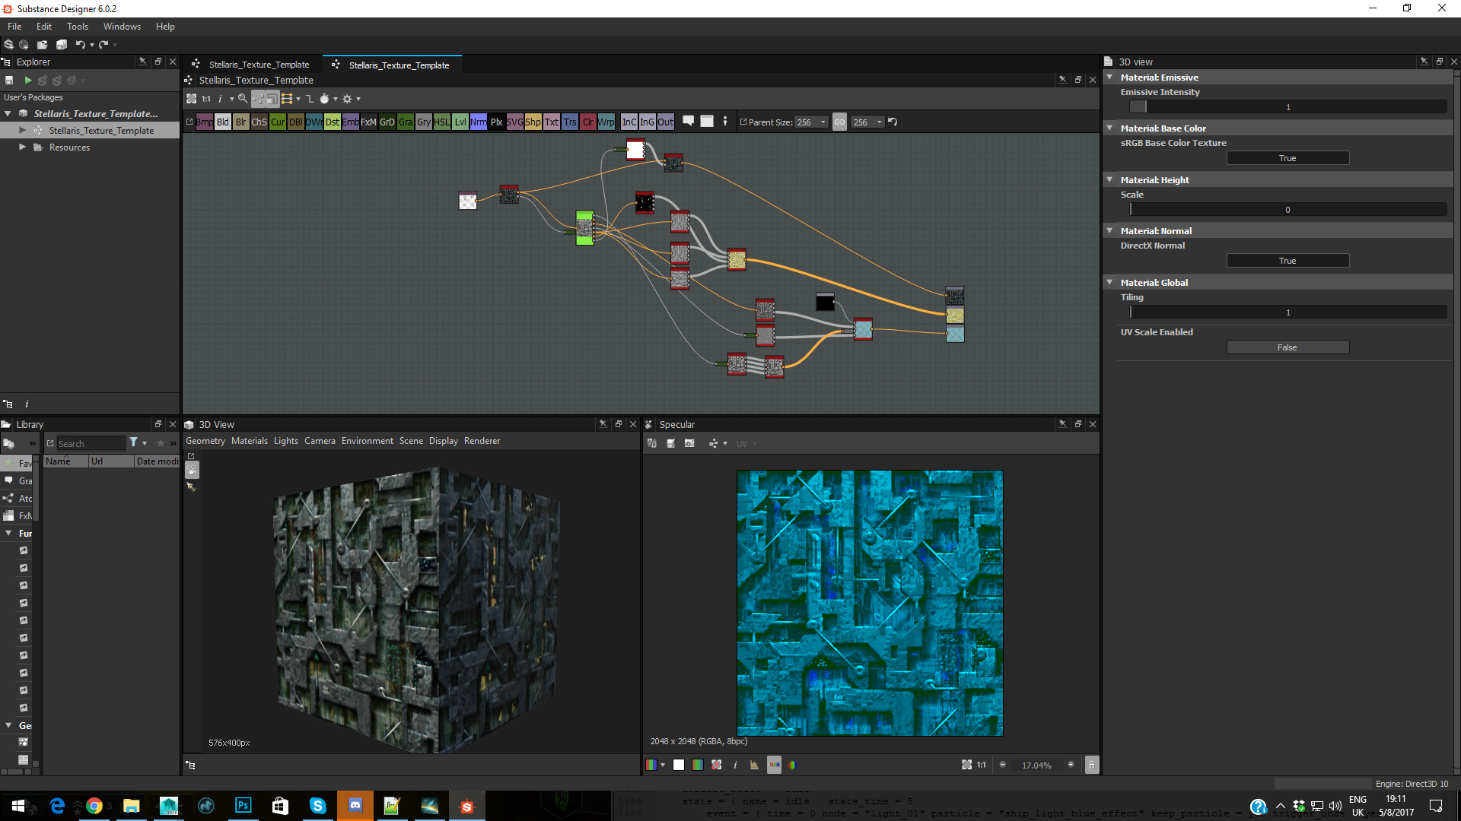The height and width of the screenshot is (821, 1461).
Task: Click the Undo arrow icon
Action: (80, 45)
